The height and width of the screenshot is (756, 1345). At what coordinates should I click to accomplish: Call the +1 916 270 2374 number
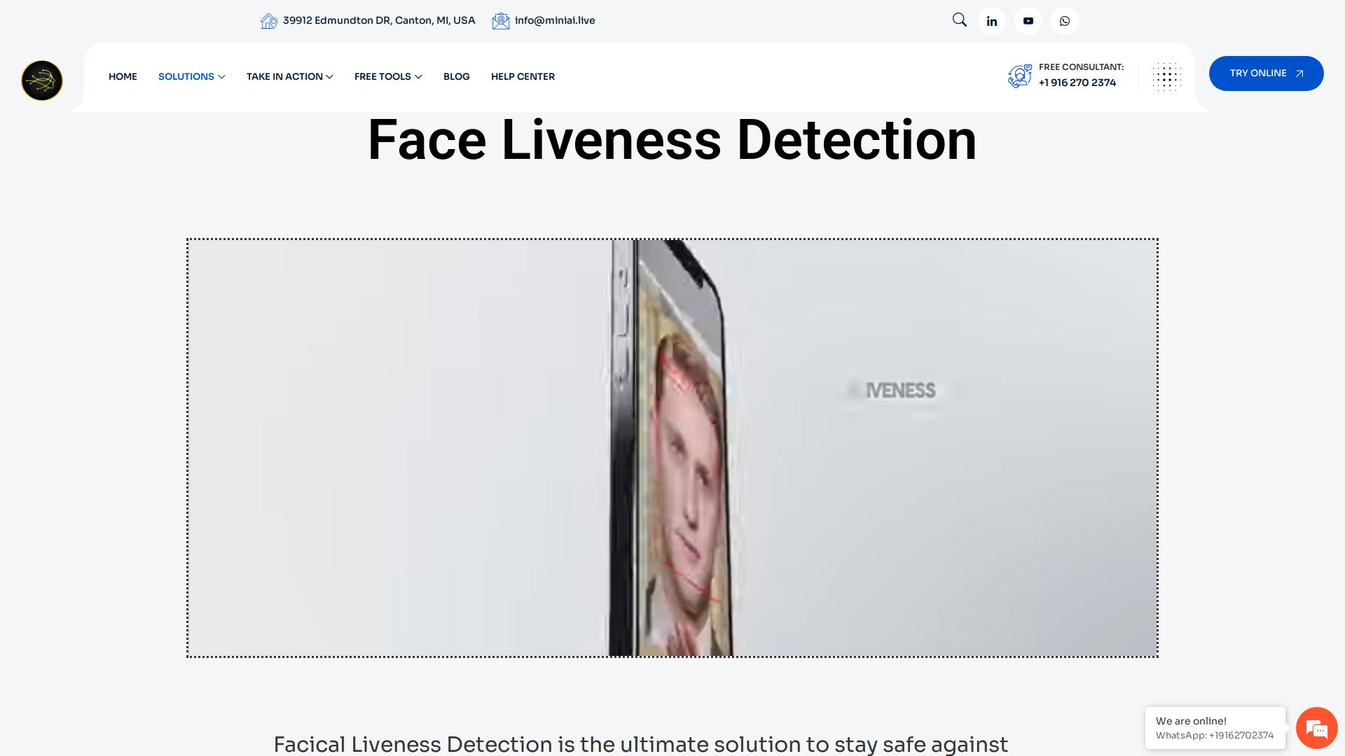pyautogui.click(x=1077, y=83)
